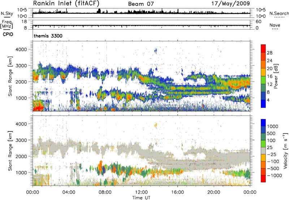Screen dimensions: 289x200
Task: Click the '20:00' time axis tick
Action: pyautogui.click(x=214, y=192)
